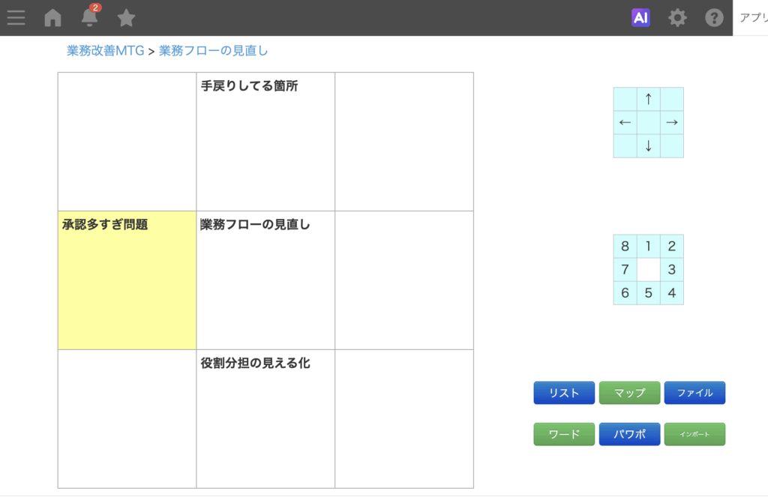Open the help question mark icon

714,17
